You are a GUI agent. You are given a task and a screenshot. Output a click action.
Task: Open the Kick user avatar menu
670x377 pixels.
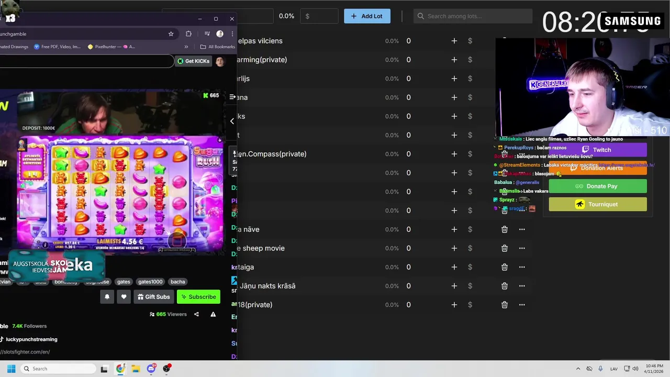click(x=220, y=61)
